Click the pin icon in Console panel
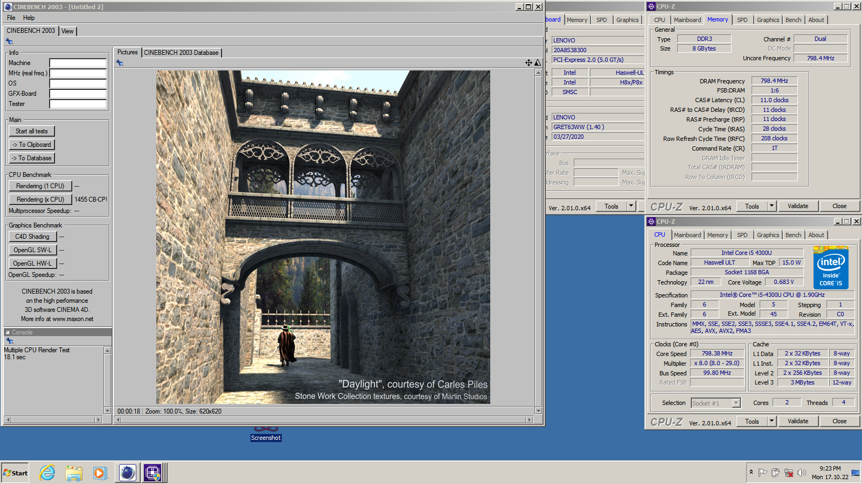The image size is (862, 484). tap(9, 341)
